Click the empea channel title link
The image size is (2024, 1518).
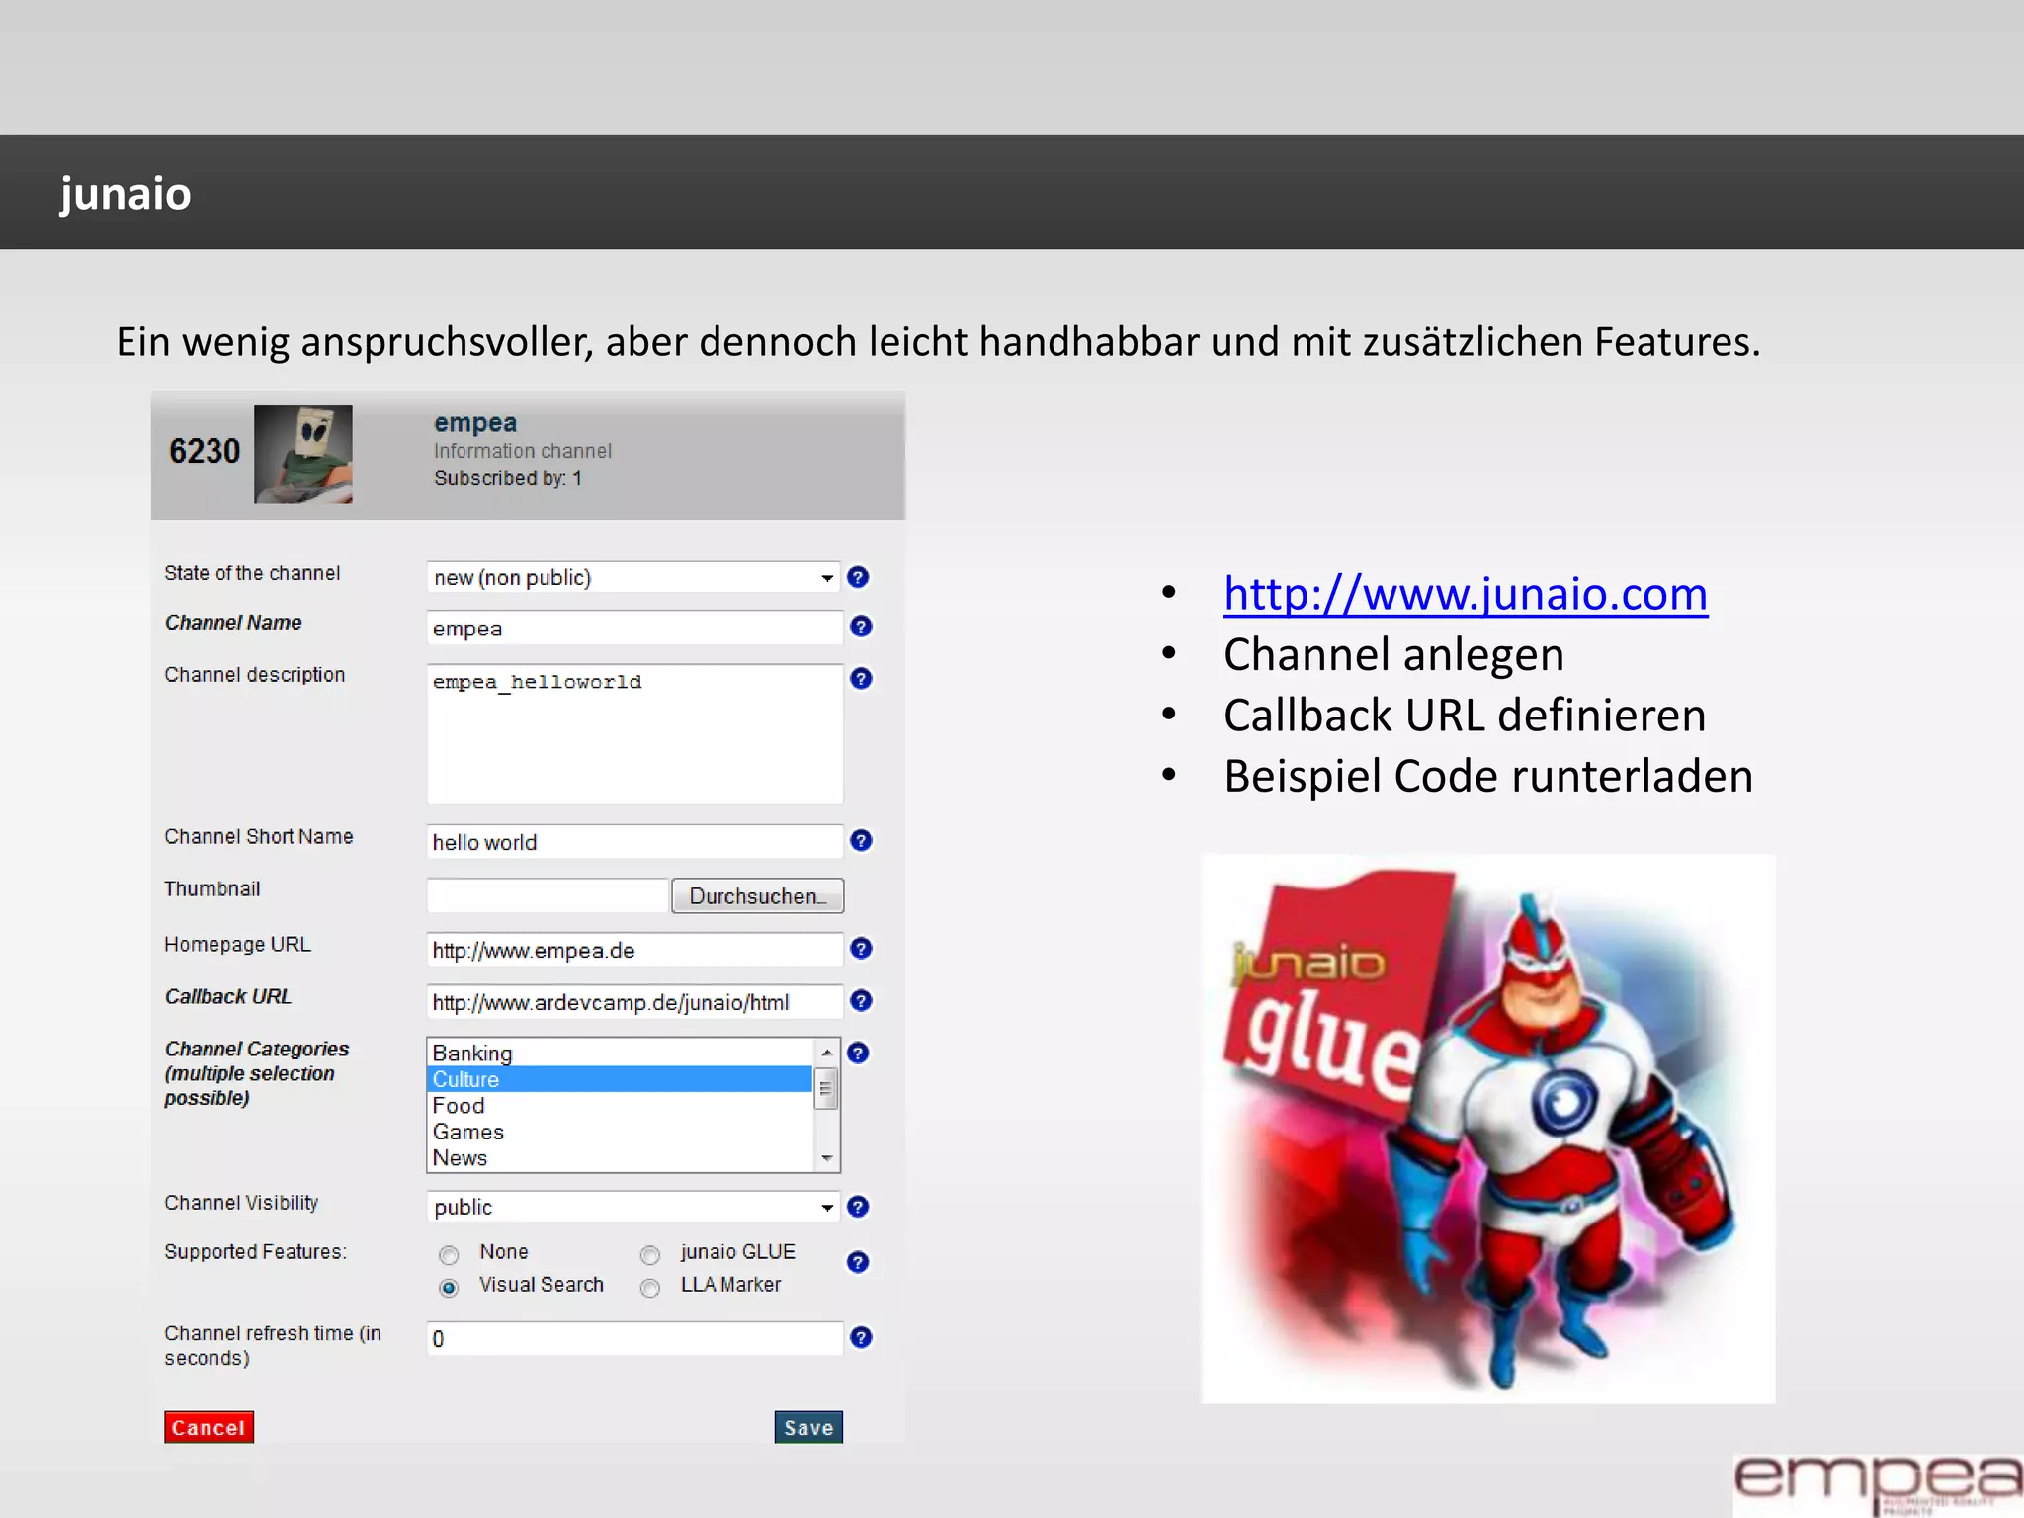point(475,422)
